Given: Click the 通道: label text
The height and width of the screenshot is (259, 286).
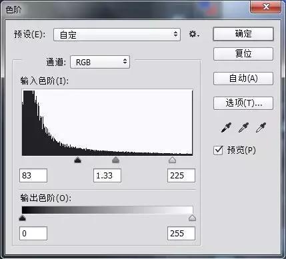Looking at the screenshot, I should point(56,62).
